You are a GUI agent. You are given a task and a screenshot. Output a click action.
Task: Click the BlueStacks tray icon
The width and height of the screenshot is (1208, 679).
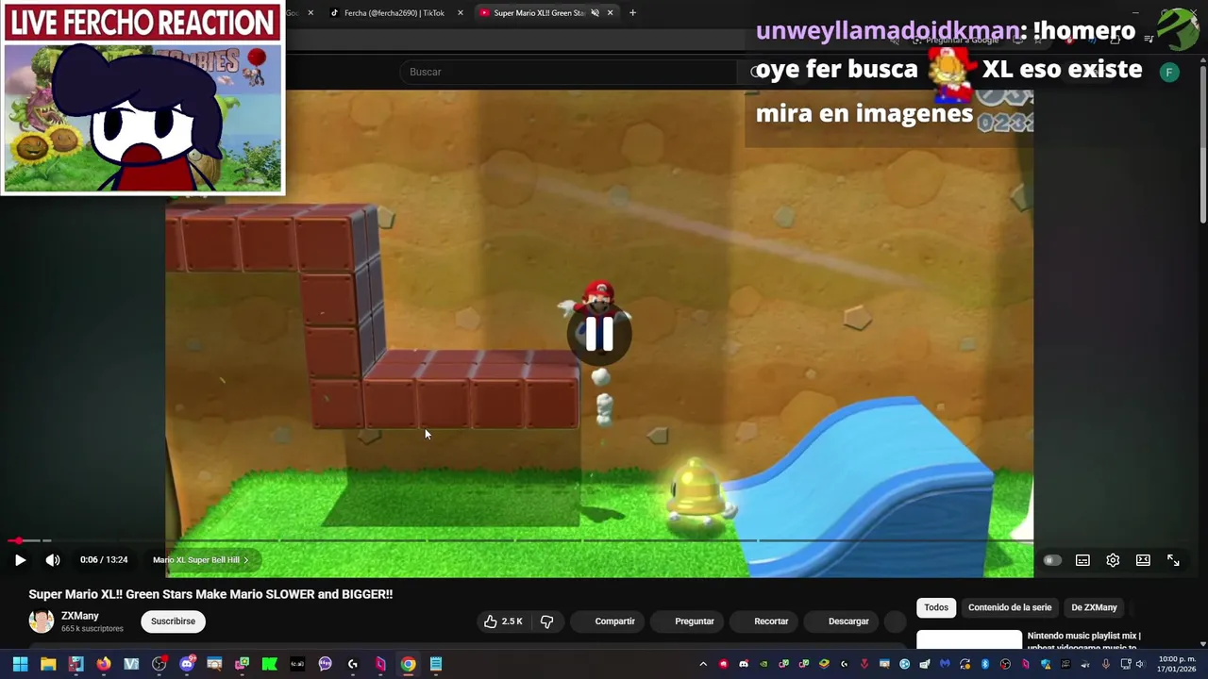point(824,664)
